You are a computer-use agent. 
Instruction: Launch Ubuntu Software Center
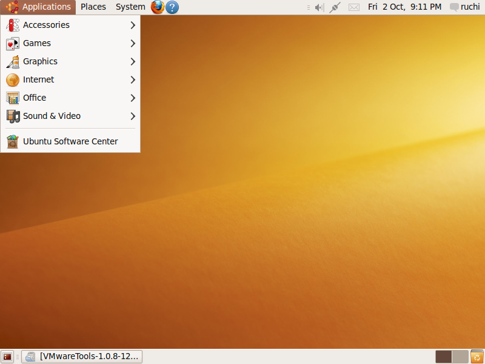pos(70,141)
